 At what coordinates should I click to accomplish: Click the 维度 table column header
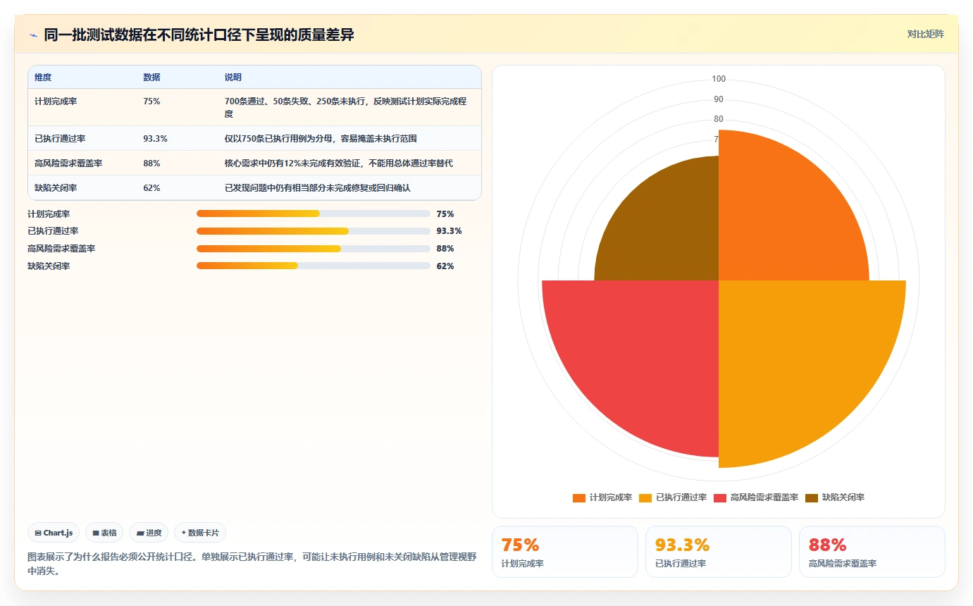coord(43,78)
